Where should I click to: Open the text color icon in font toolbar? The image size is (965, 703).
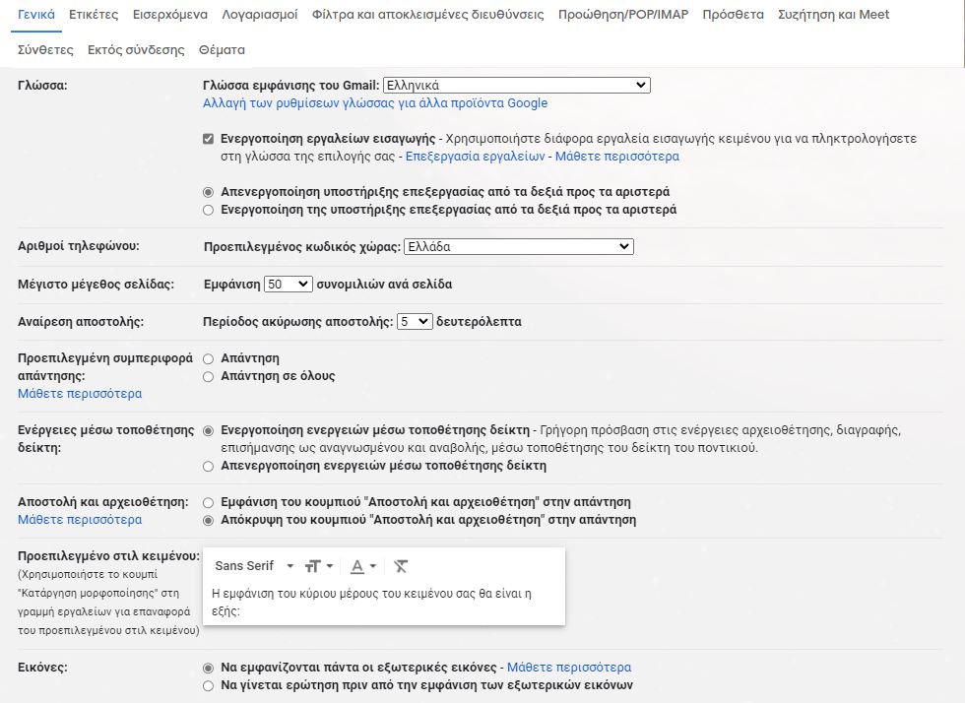363,566
